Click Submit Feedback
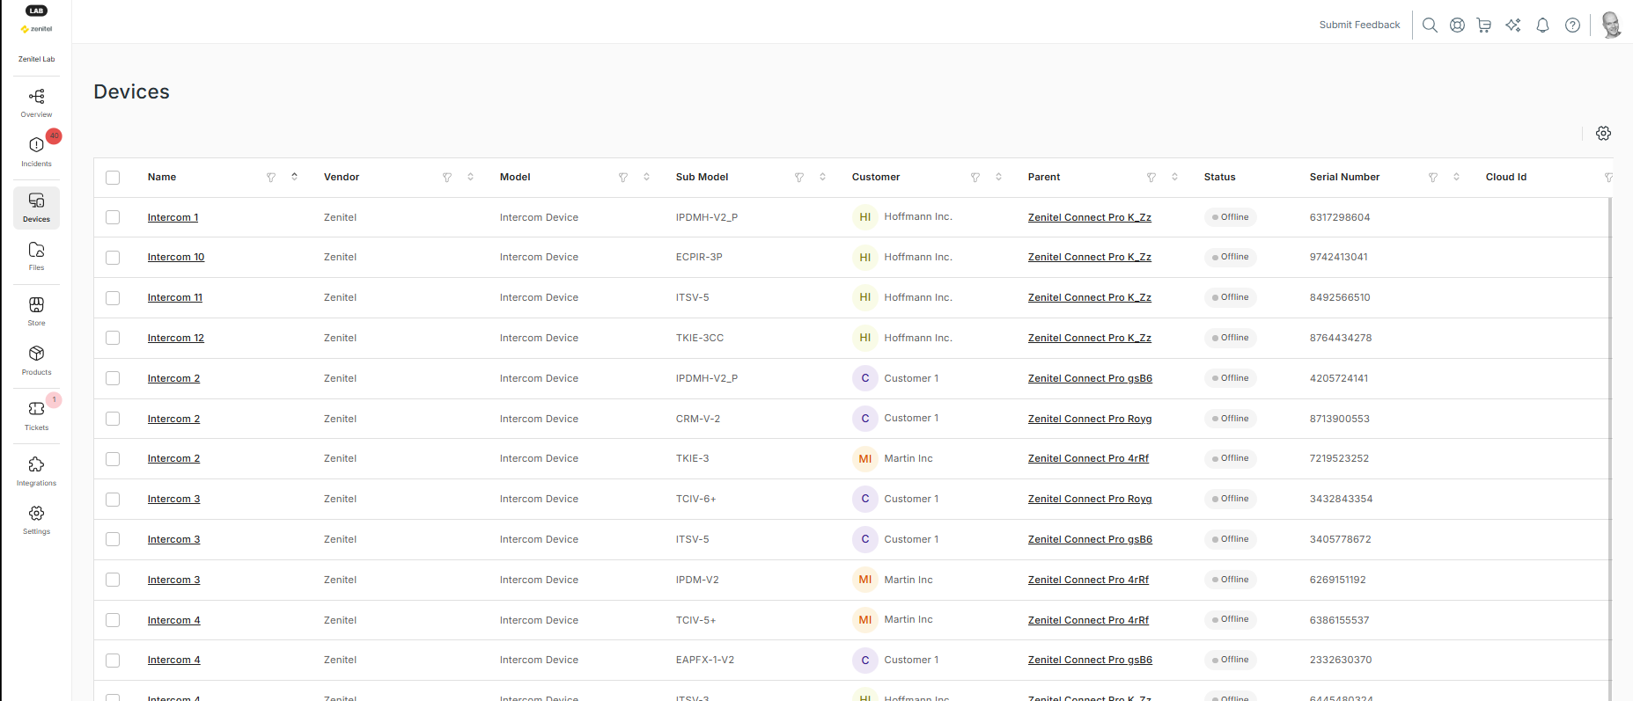 [1359, 26]
